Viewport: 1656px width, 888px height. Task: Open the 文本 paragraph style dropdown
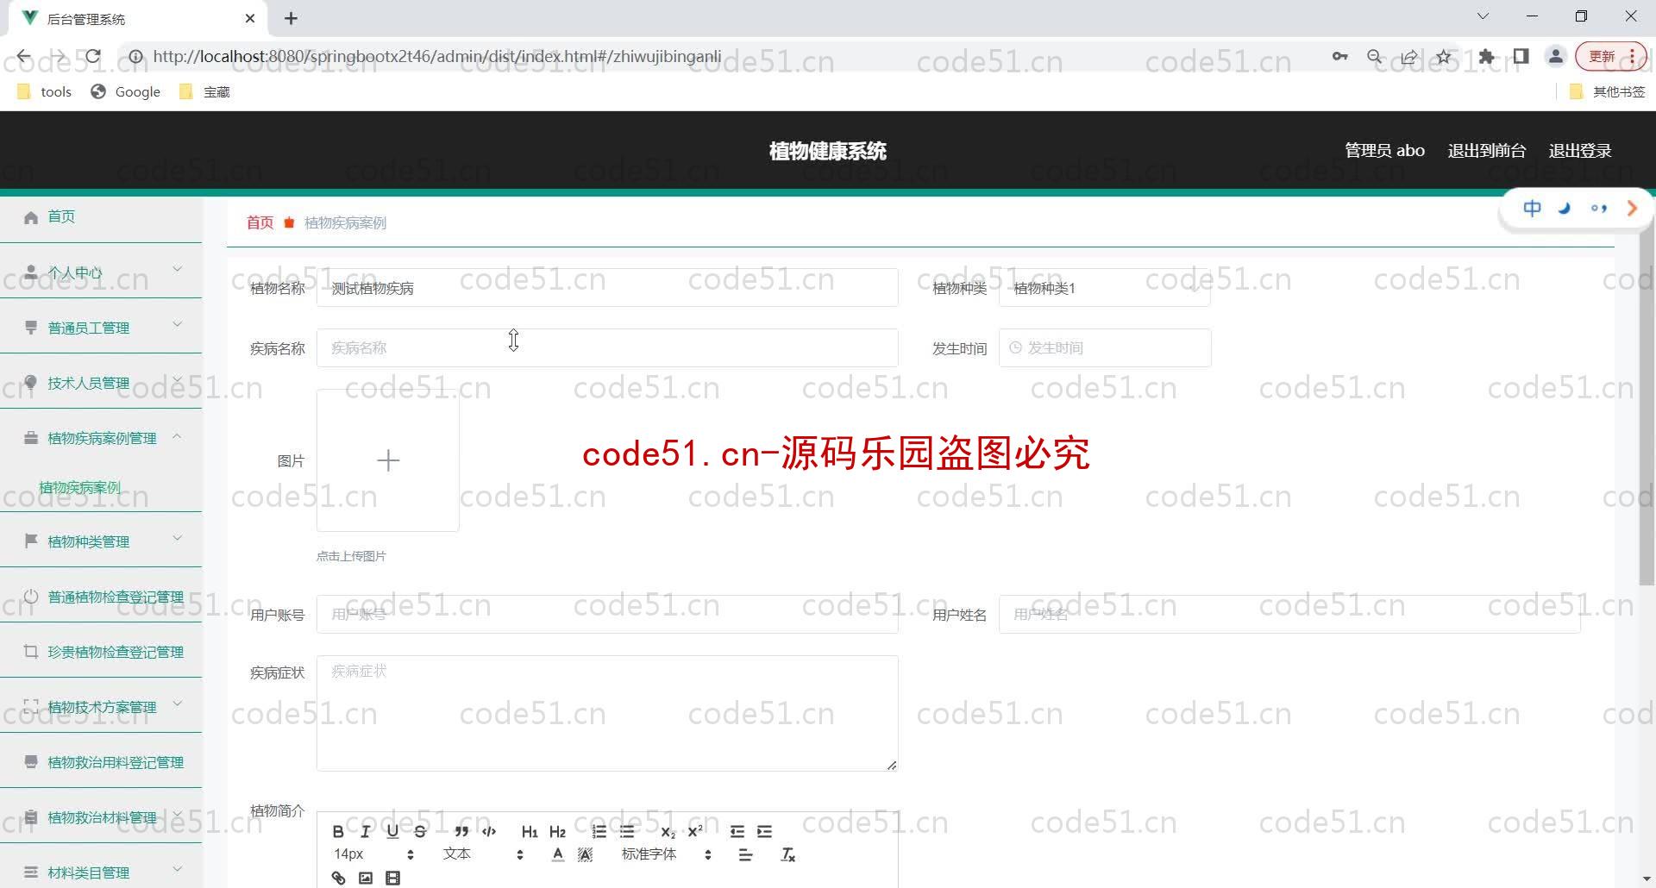point(483,854)
